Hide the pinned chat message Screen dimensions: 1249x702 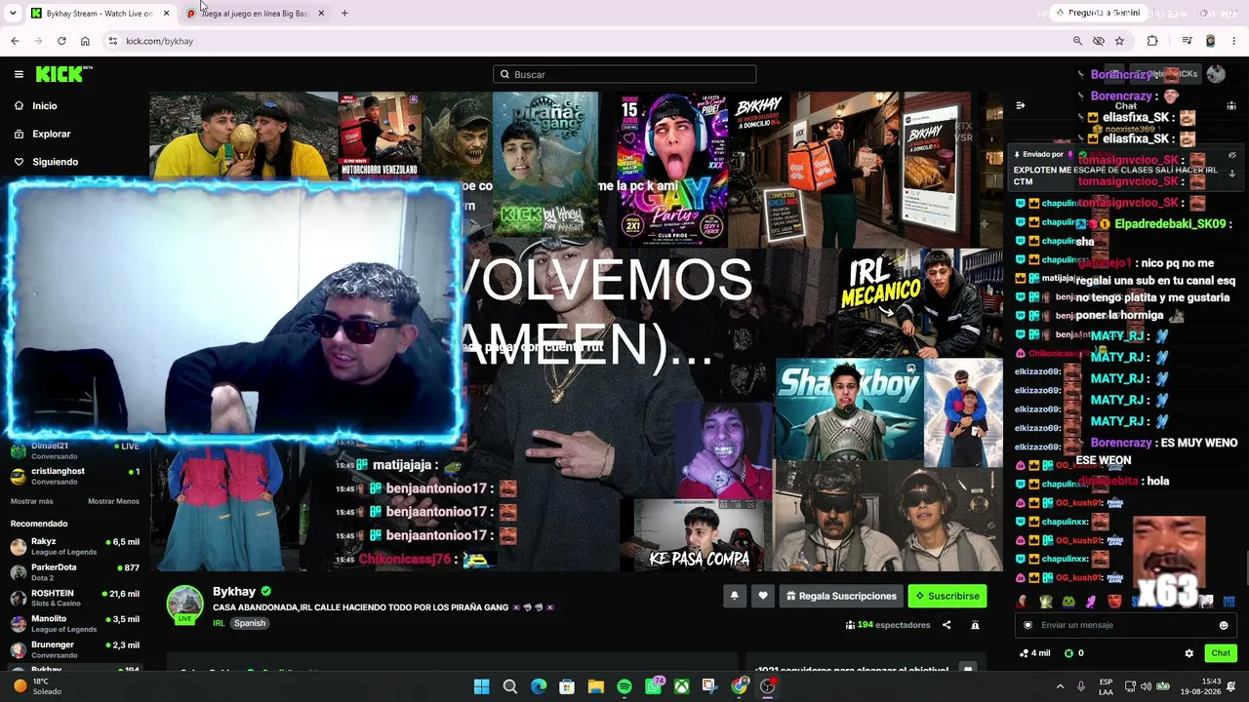(x=1231, y=155)
